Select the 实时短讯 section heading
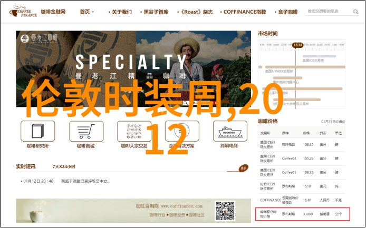Screen dimensions: 366x228 coord(26,166)
